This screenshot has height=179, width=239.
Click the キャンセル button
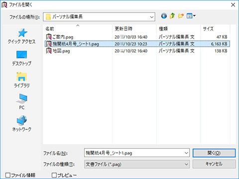(x=214, y=164)
